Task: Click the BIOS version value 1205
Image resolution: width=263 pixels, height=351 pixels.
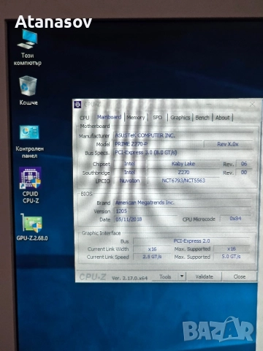Action: click(x=145, y=211)
